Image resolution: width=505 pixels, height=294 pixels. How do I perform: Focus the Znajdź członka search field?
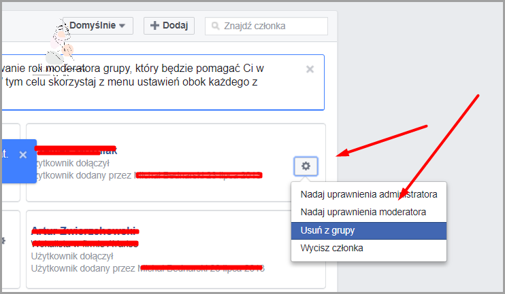[266, 26]
